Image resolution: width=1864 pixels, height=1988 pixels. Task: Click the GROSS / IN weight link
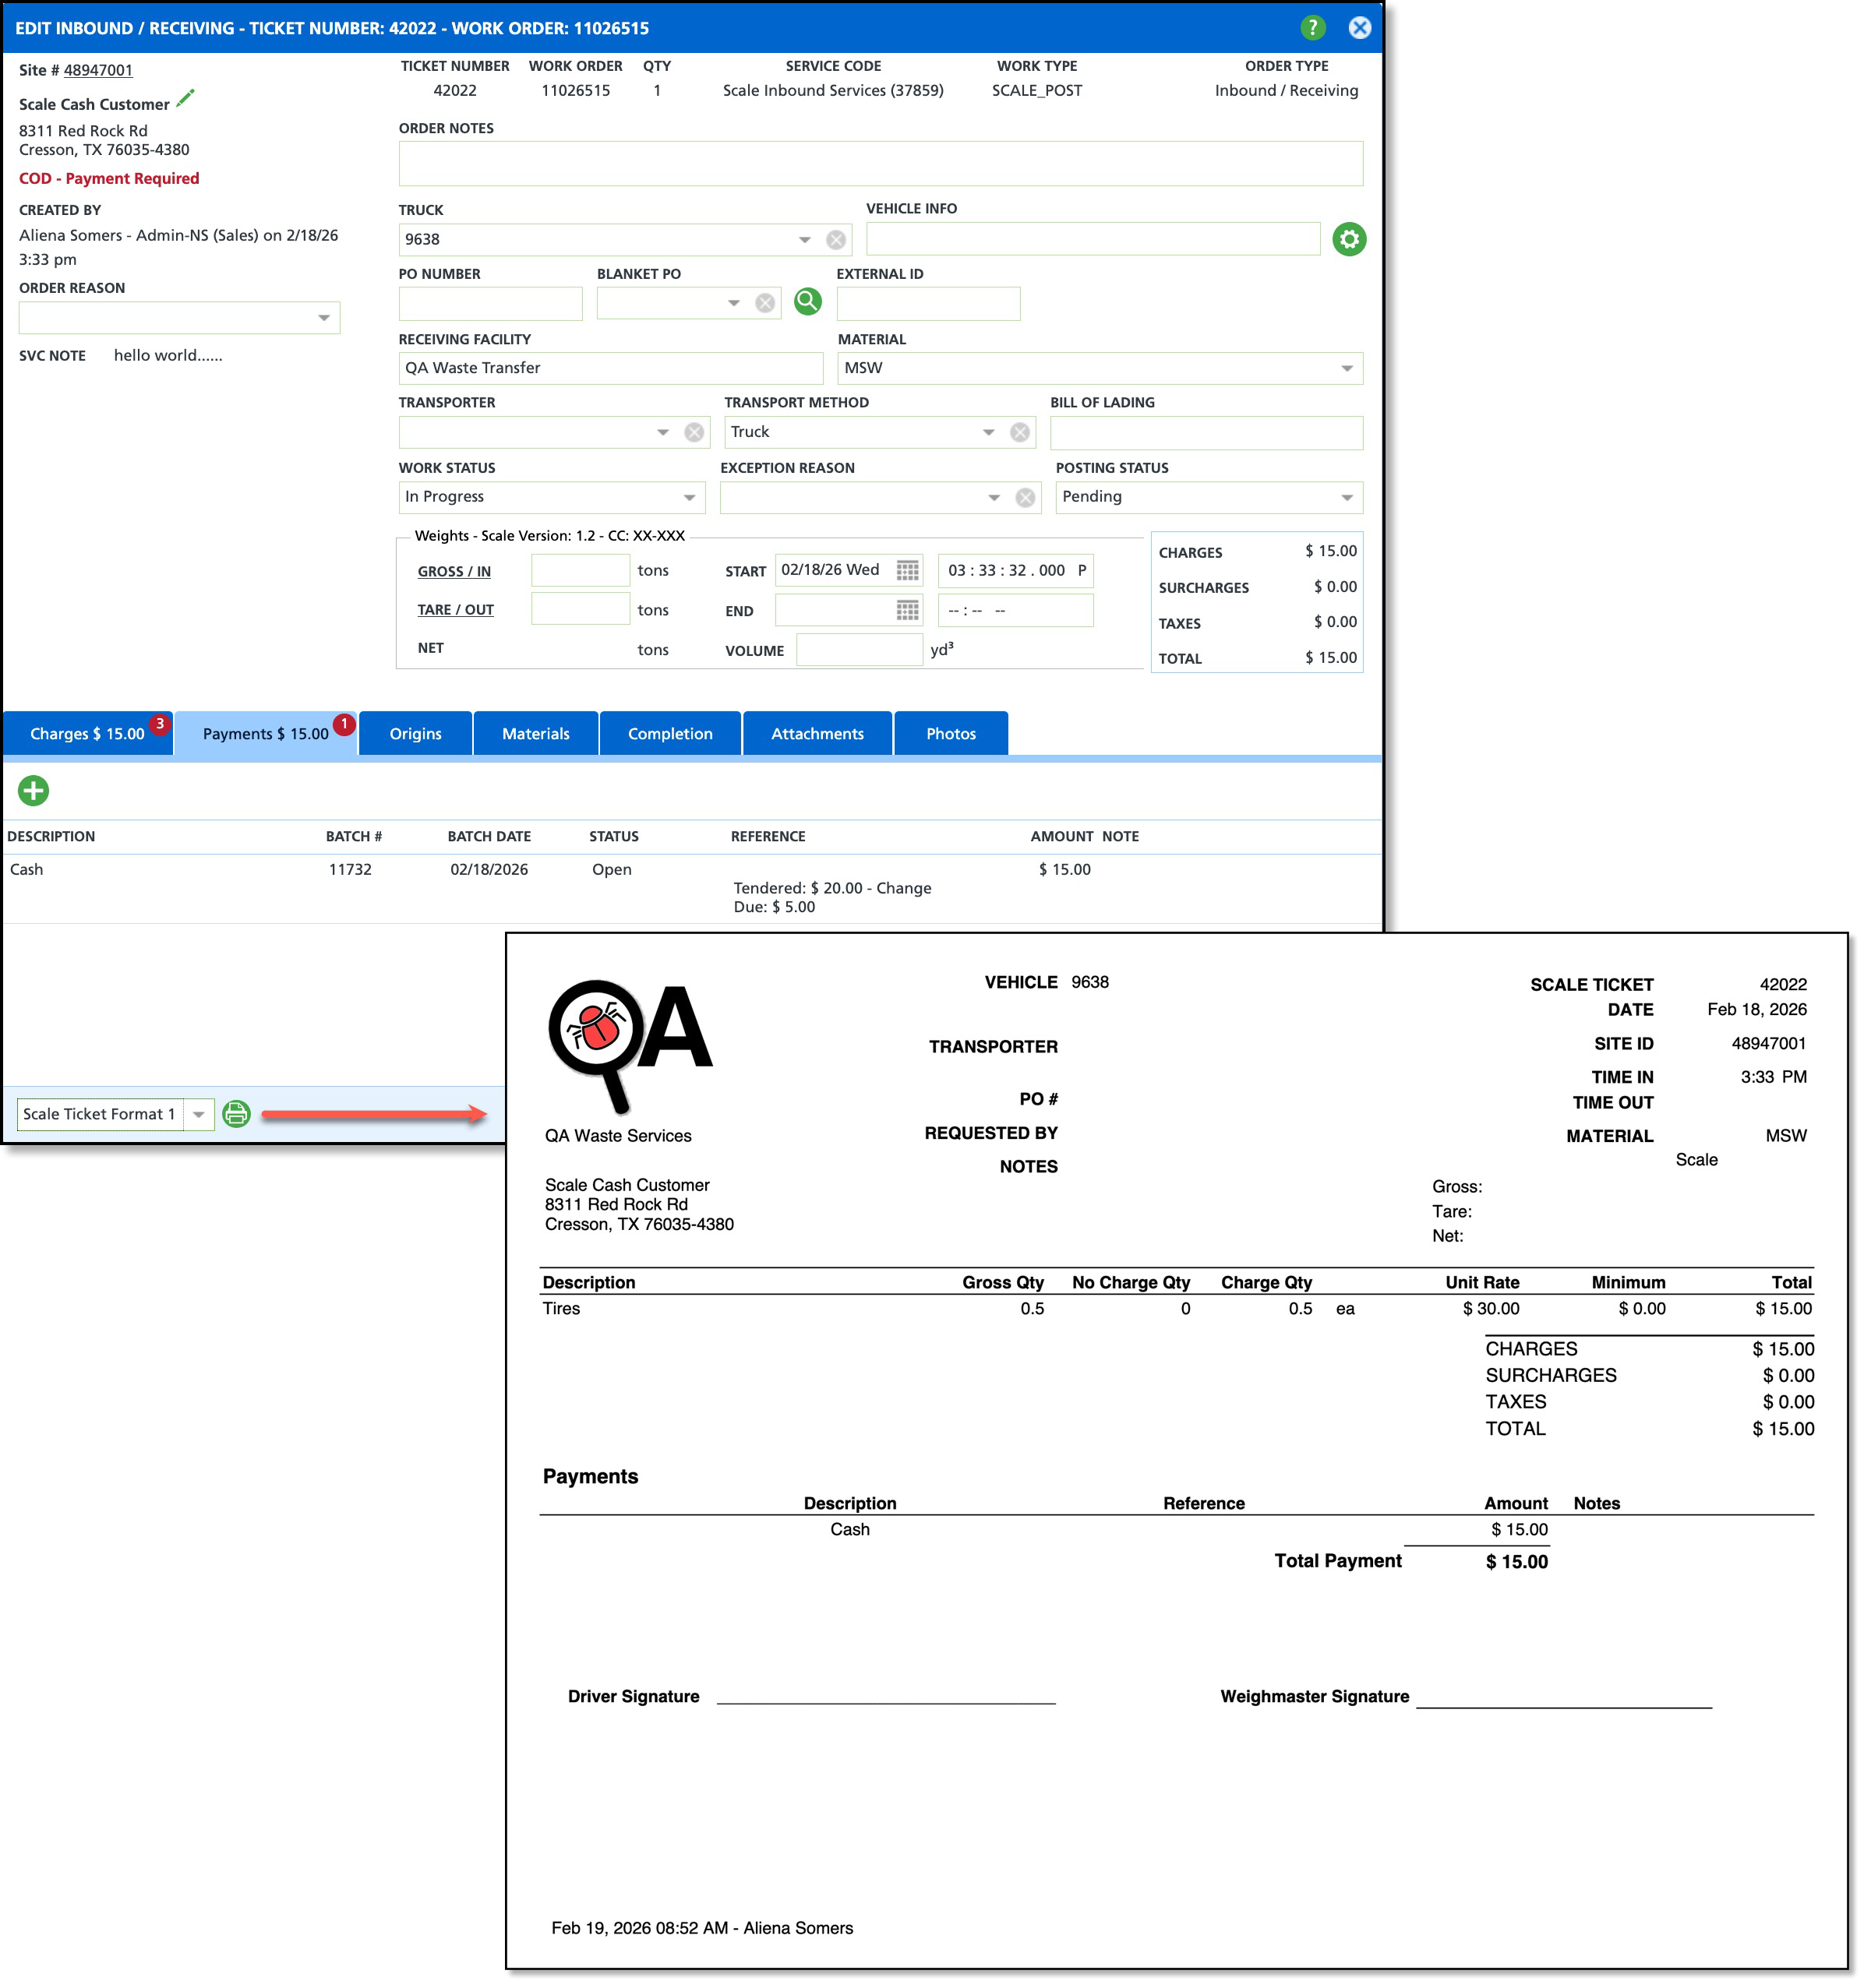[454, 572]
